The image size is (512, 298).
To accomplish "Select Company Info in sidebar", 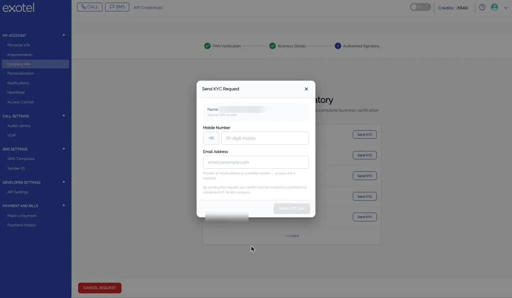I will coord(36,64).
